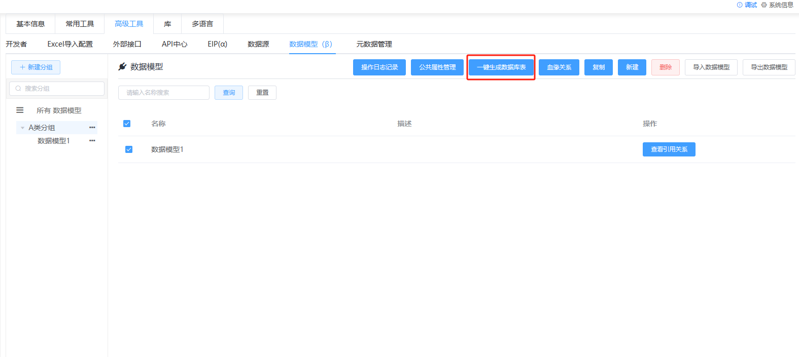This screenshot has height=357, width=799.
Task: Switch to the 常用工具 tab
Action: [x=80, y=24]
